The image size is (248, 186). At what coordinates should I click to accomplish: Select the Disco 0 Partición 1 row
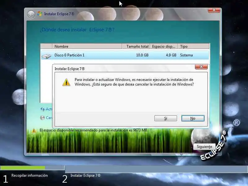click(125, 55)
